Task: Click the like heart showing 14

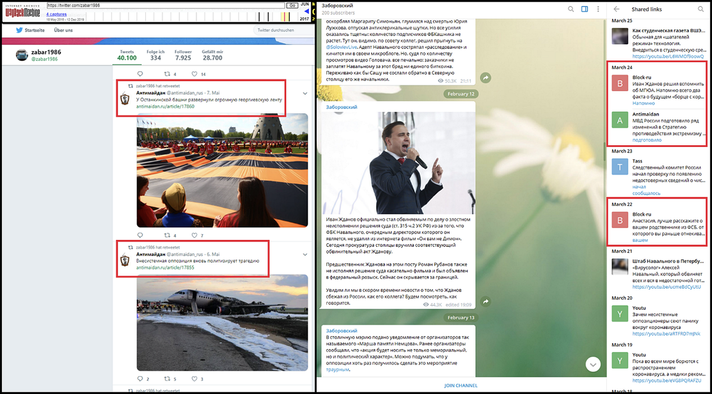Action: point(194,74)
